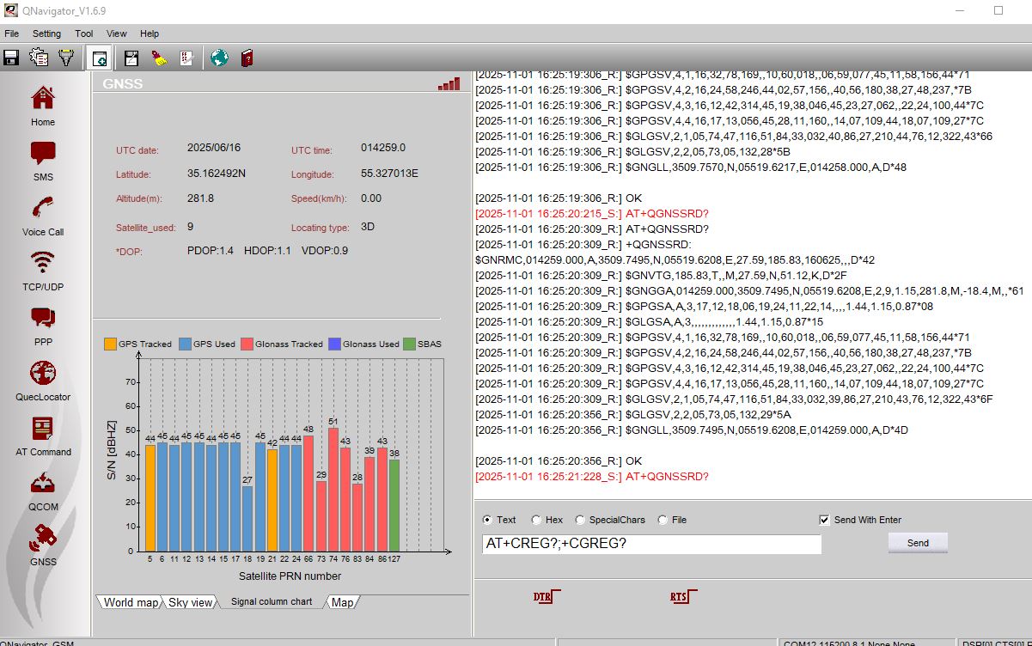This screenshot has width=1032, height=646.
Task: Click the AT command input field
Action: 652,544
